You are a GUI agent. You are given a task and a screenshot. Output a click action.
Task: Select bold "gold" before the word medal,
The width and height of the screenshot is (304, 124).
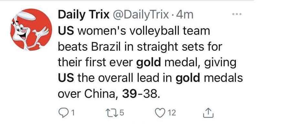[x=149, y=63]
